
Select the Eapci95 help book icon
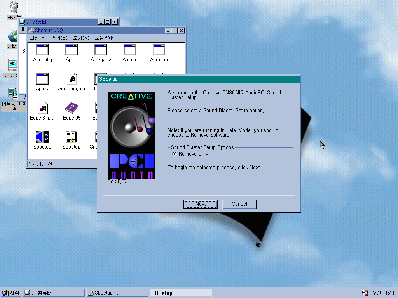pyautogui.click(x=72, y=108)
